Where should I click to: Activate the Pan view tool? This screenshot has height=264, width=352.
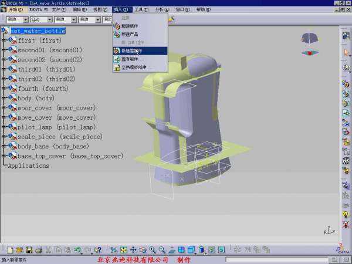coord(133,250)
